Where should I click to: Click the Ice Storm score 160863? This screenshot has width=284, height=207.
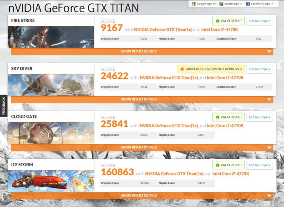(117, 172)
